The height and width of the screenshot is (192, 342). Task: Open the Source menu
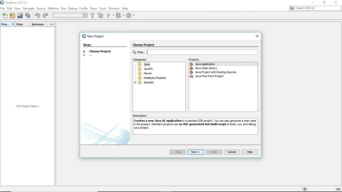(41, 8)
